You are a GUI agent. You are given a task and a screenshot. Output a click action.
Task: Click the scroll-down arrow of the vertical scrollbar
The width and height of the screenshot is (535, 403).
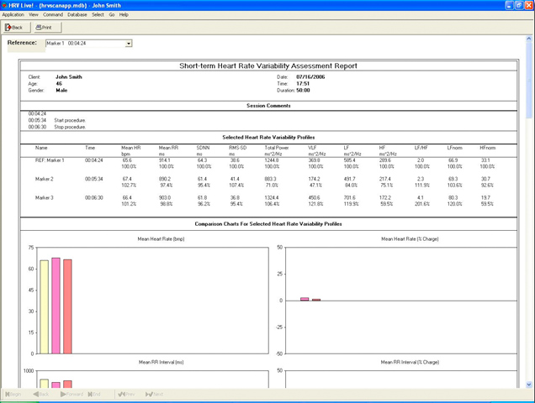click(x=528, y=382)
